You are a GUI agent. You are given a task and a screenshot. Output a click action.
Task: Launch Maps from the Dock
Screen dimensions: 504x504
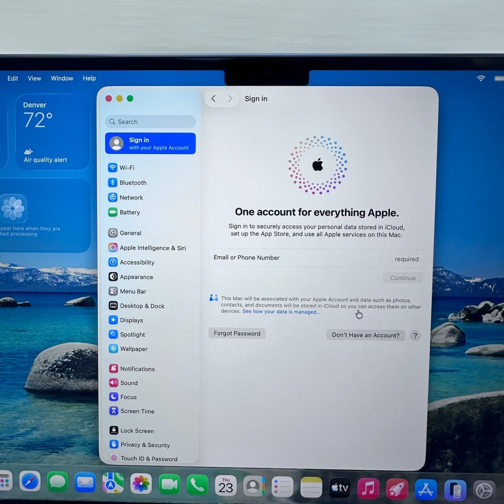pos(113,483)
